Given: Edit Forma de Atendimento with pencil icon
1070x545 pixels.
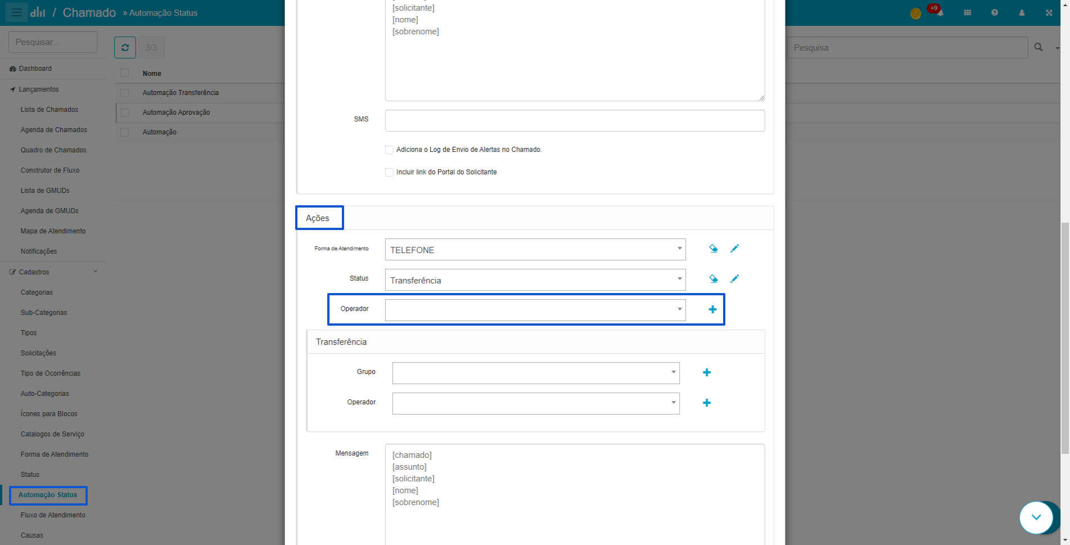Looking at the screenshot, I should pos(734,249).
